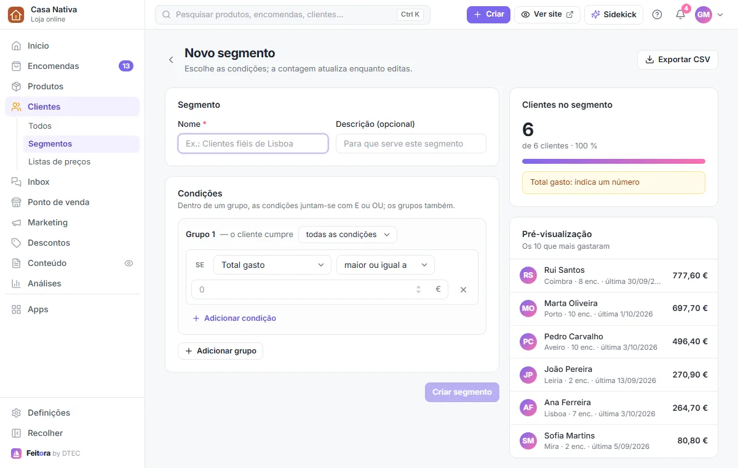This screenshot has width=738, height=468.
Task: Open the Descontos tag icon
Action: click(17, 243)
